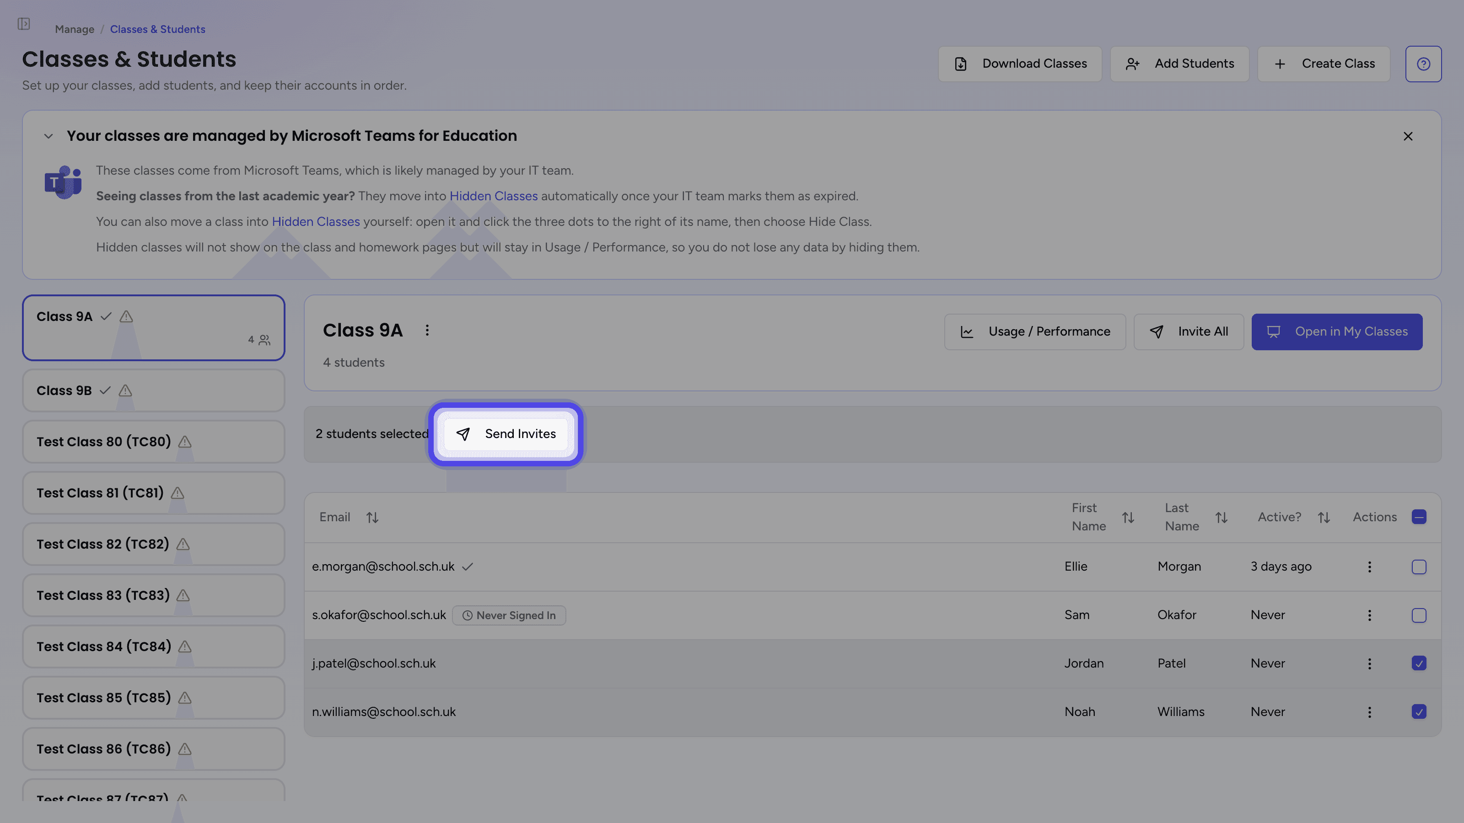The width and height of the screenshot is (1464, 823).
Task: Click warning triangle on Test Class 80
Action: point(185,442)
